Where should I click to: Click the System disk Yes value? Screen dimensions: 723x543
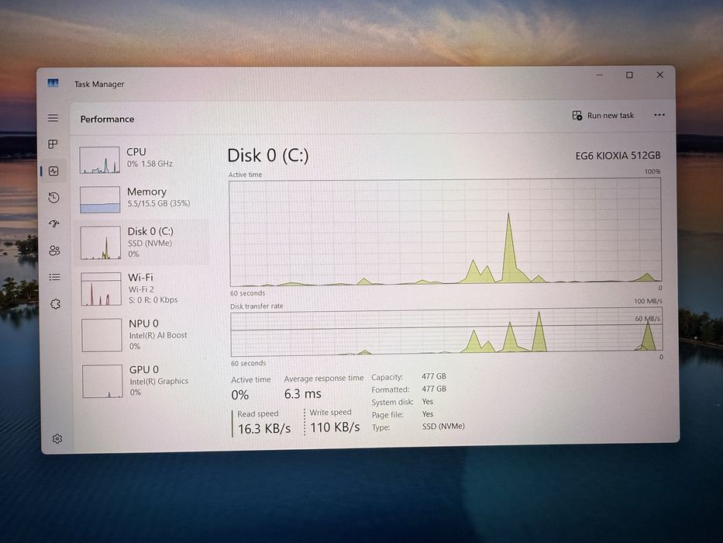click(x=428, y=401)
